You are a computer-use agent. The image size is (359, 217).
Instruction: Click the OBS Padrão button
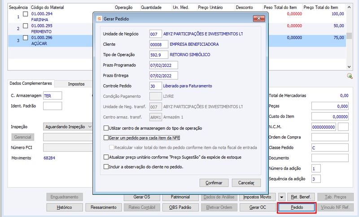point(180,208)
